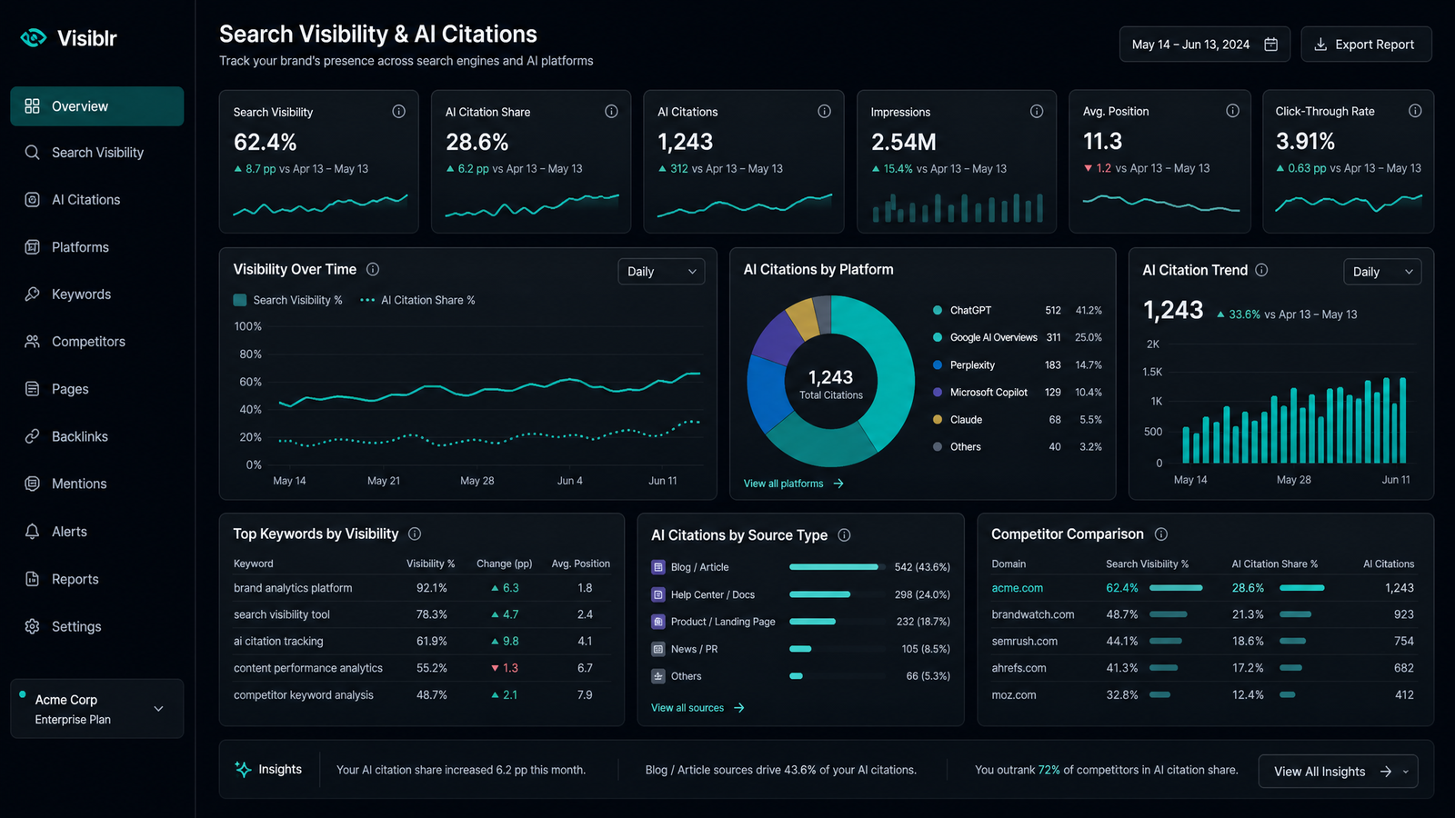
Task: Toggle the AI Citation Share % legend series
Action: point(417,300)
